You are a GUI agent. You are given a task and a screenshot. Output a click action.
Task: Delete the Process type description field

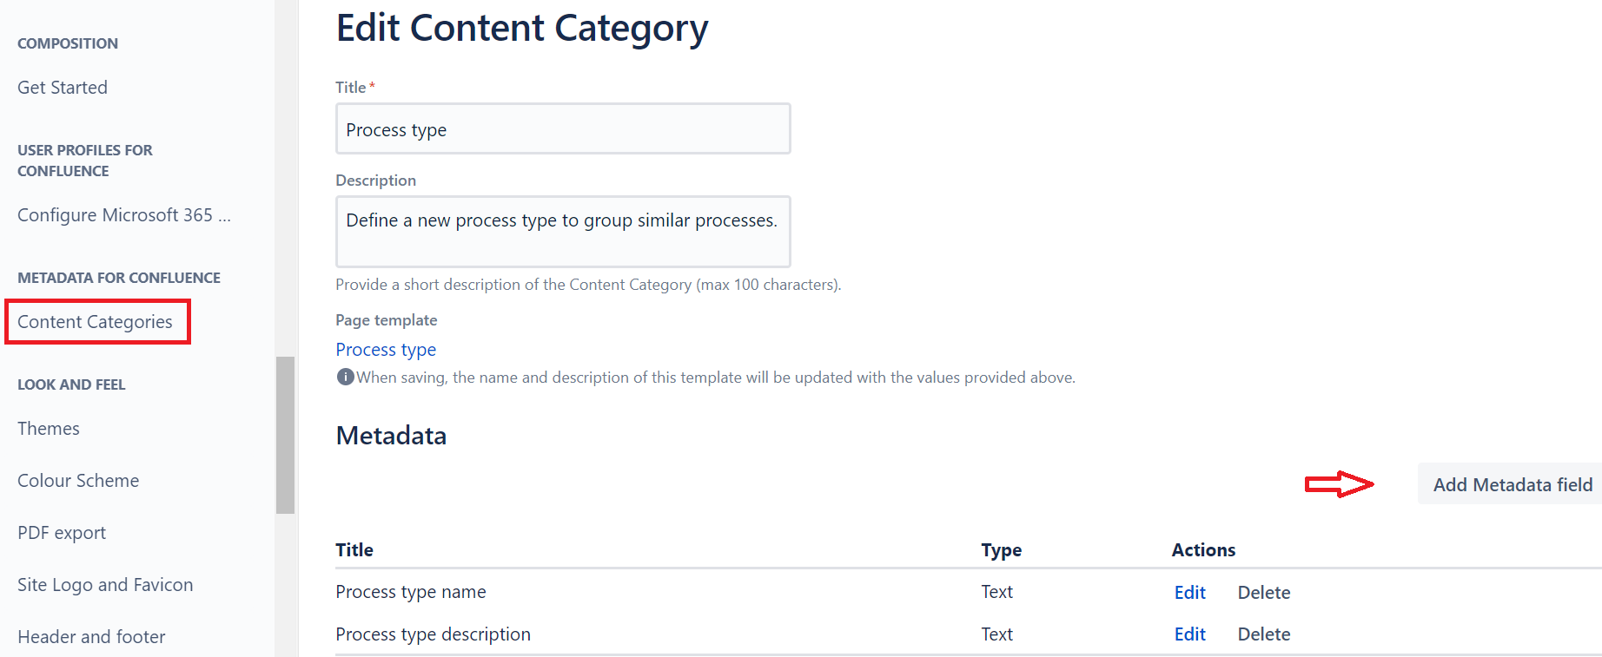point(1263,634)
